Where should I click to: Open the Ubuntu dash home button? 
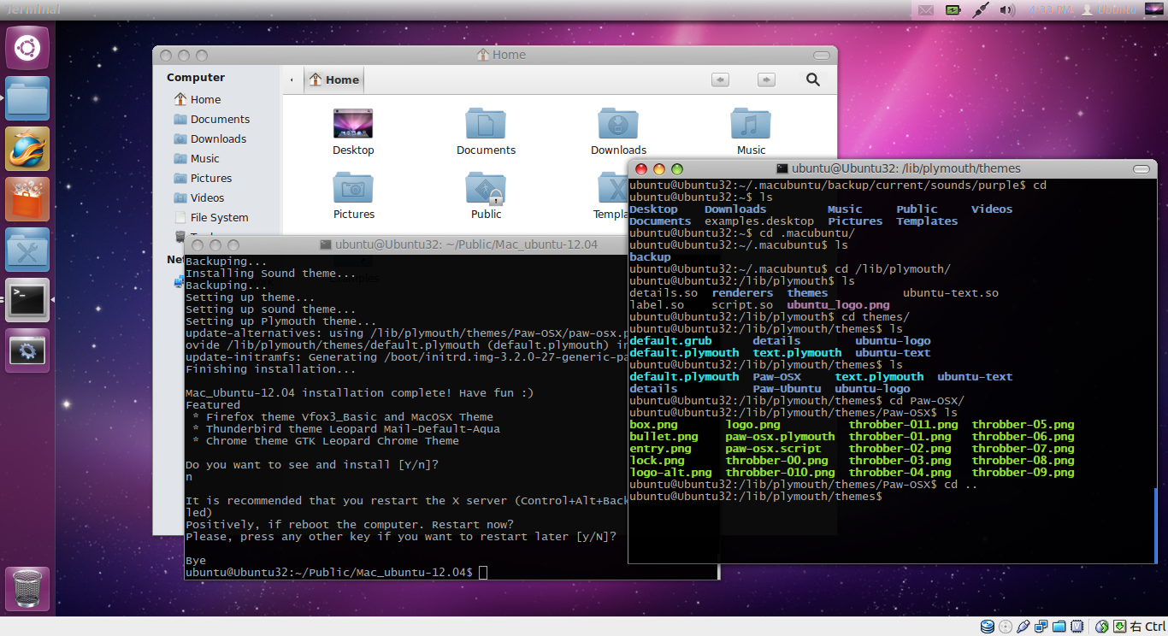27,47
